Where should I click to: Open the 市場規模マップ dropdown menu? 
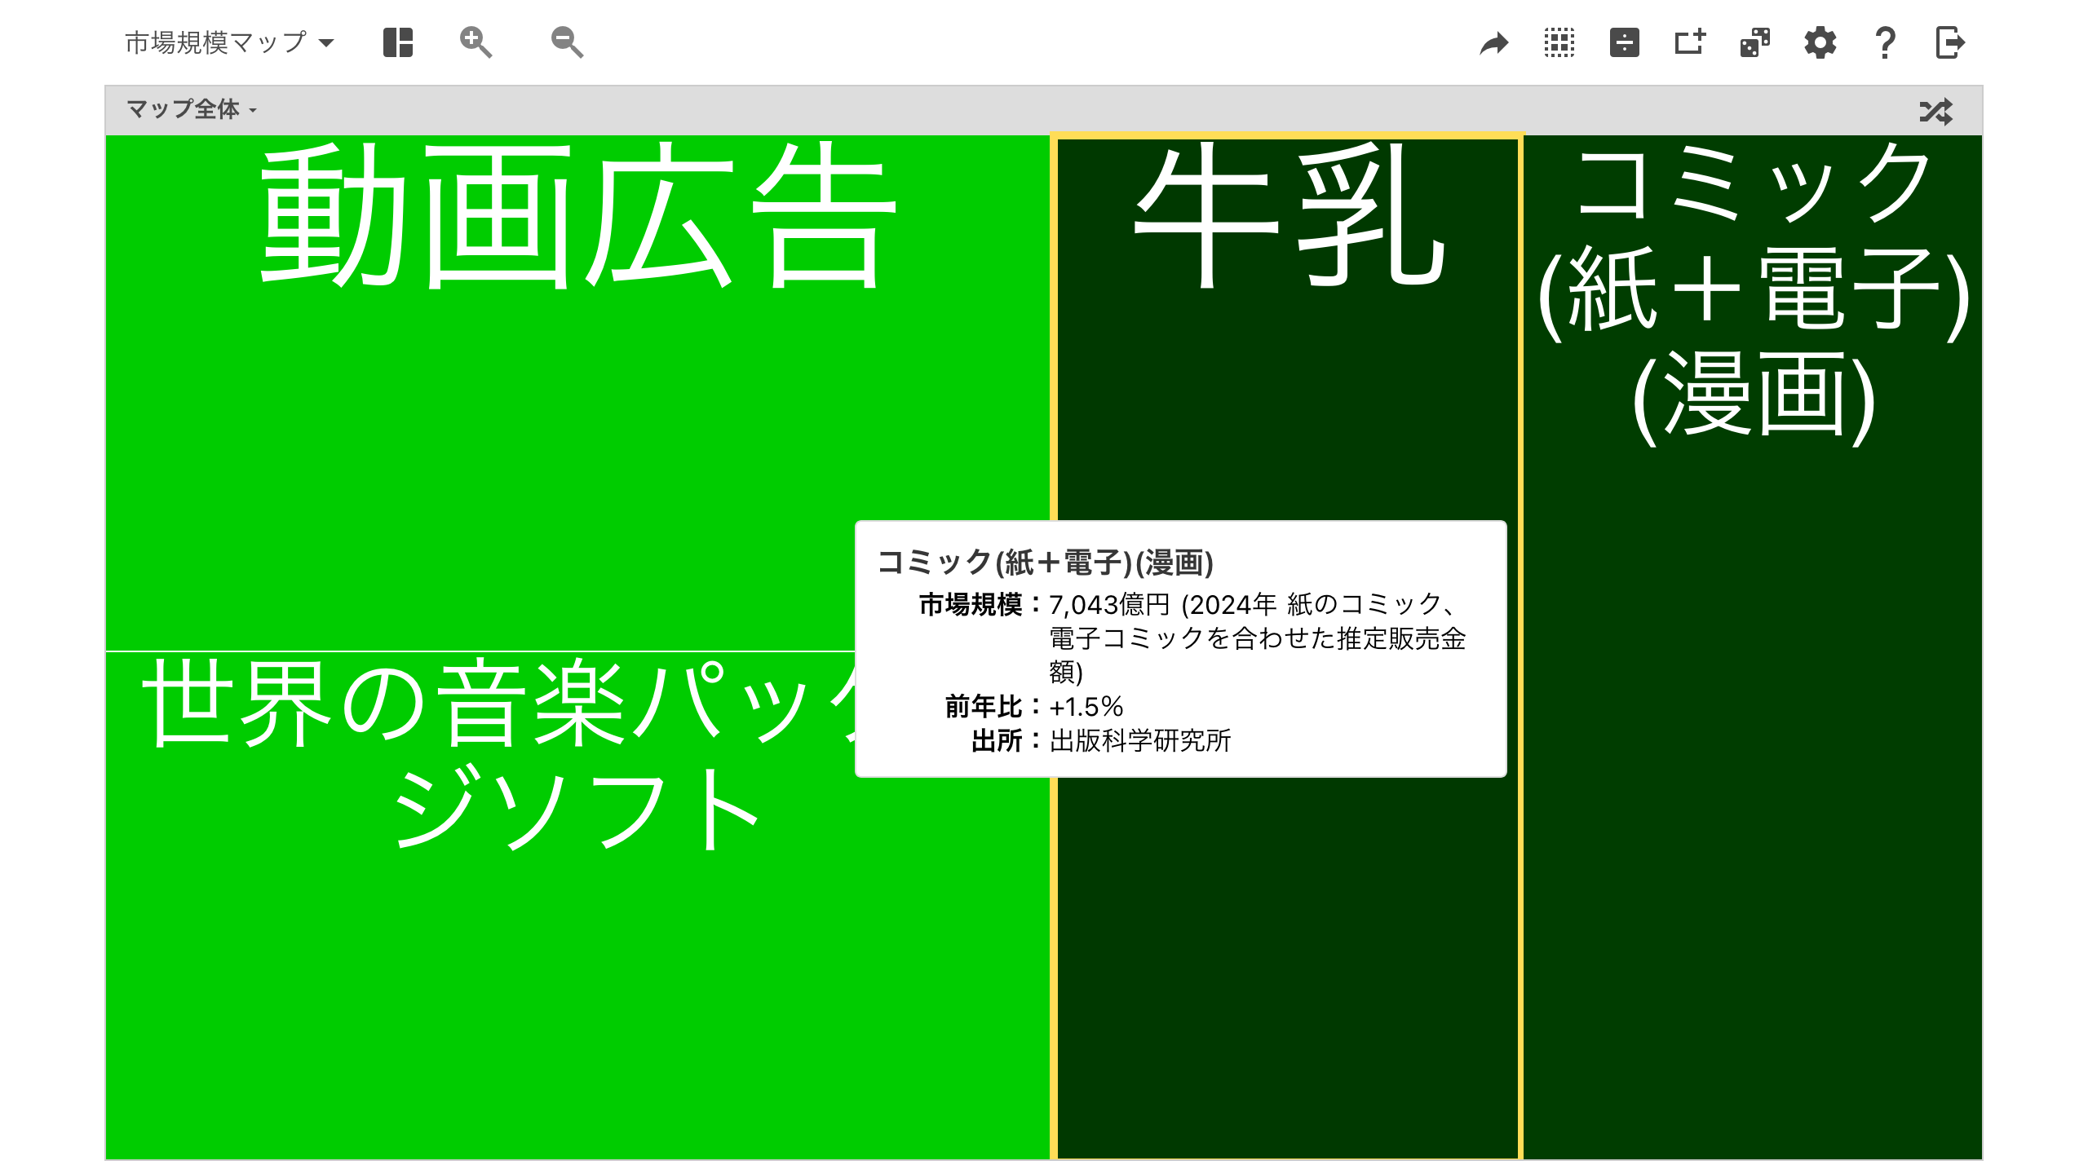point(229,42)
